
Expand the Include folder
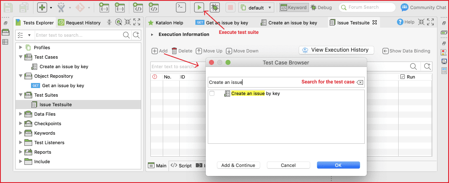20,162
